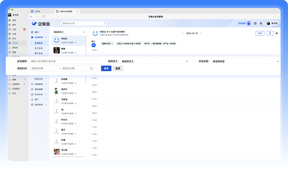The width and height of the screenshot is (288, 169).
Task: Click the 好友昵称 input field
Action: pos(64,61)
